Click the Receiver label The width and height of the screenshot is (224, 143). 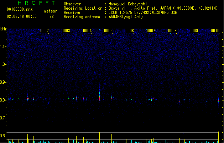72,13
